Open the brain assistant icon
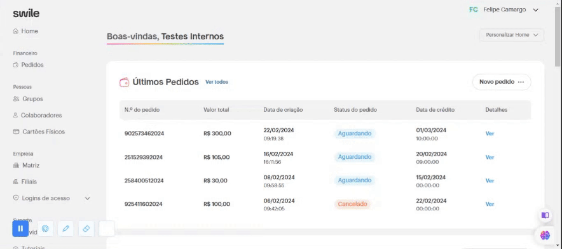Screen dimensions: 562x249 [545, 236]
